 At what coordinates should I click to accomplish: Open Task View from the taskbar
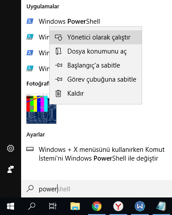53,206
